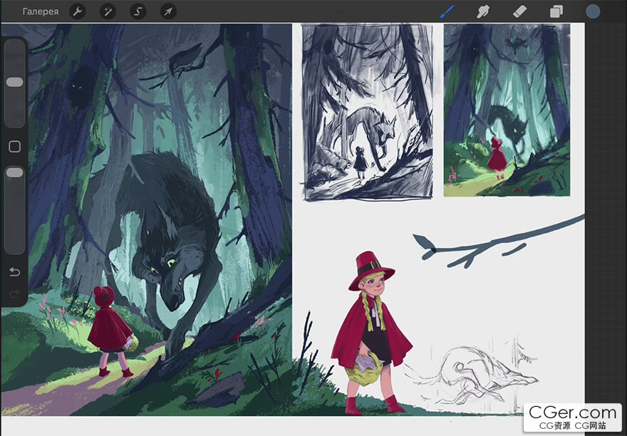This screenshot has width=627, height=436.
Task: Open the Adjustments magic wand menu
Action: tap(108, 11)
